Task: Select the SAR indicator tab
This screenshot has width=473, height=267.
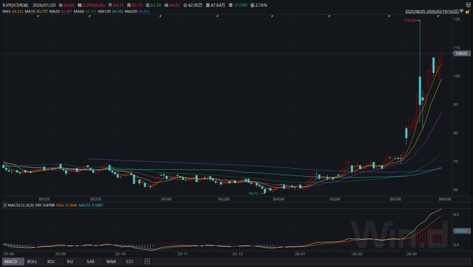Action: (x=90, y=262)
